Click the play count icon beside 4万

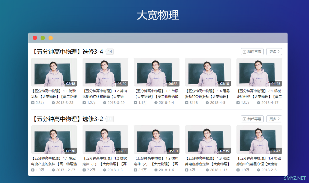point(187,170)
